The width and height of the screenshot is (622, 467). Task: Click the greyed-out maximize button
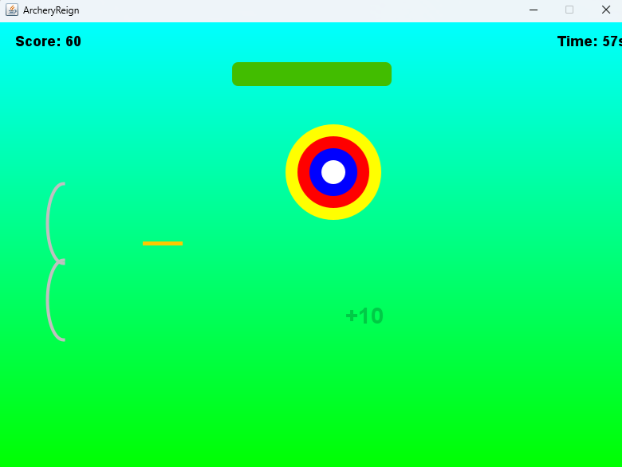click(x=569, y=10)
